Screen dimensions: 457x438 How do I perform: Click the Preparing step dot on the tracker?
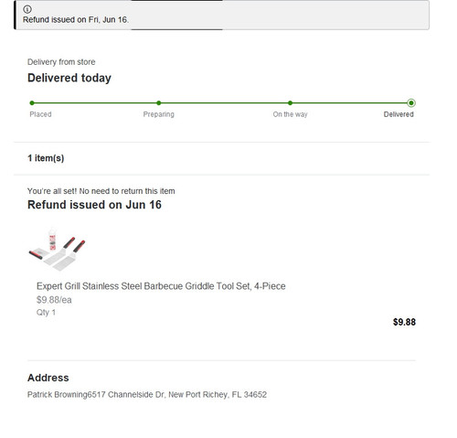[x=159, y=103]
